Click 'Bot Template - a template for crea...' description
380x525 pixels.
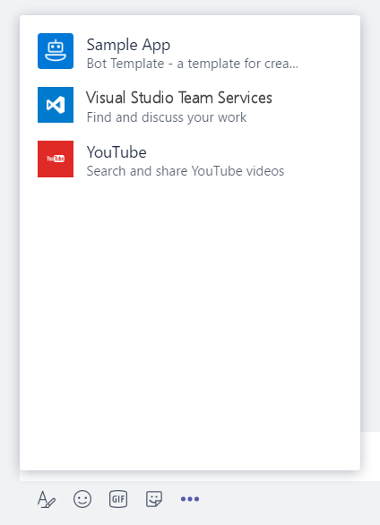click(192, 64)
